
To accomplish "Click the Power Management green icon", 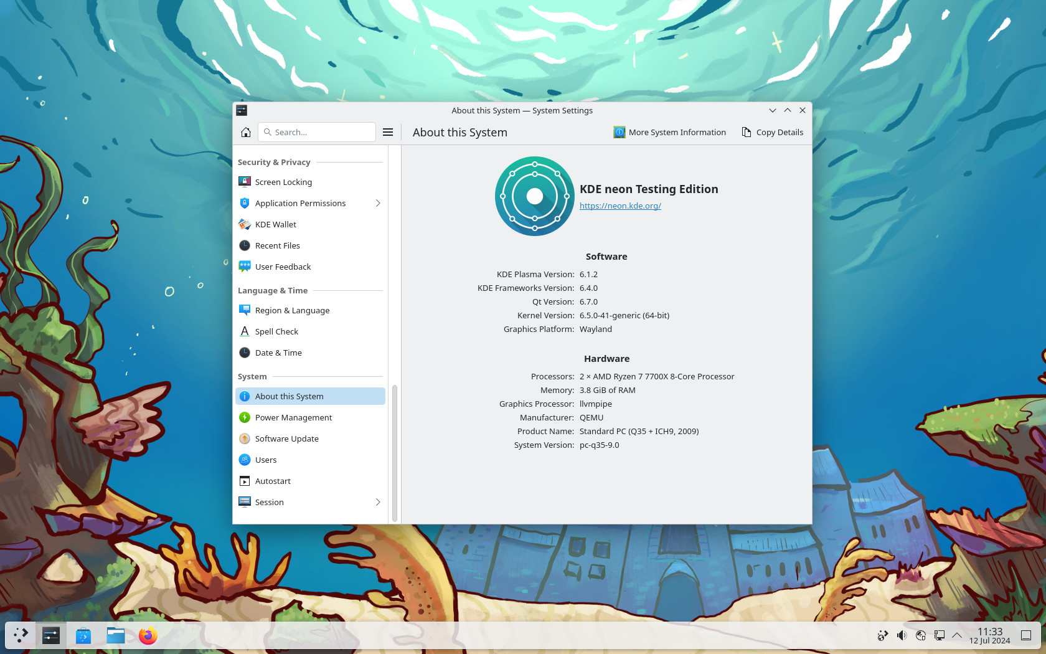I will (245, 417).
